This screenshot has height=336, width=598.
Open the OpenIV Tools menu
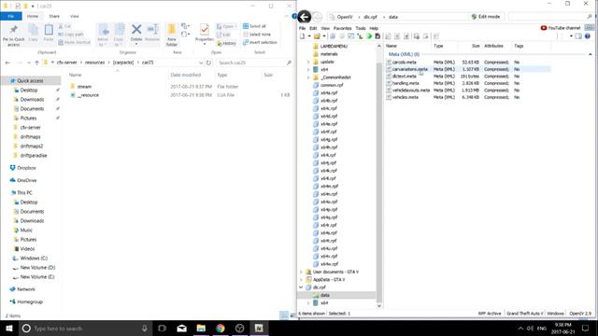(x=361, y=28)
